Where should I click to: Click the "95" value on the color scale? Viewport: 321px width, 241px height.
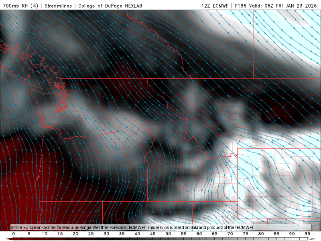point(307,234)
